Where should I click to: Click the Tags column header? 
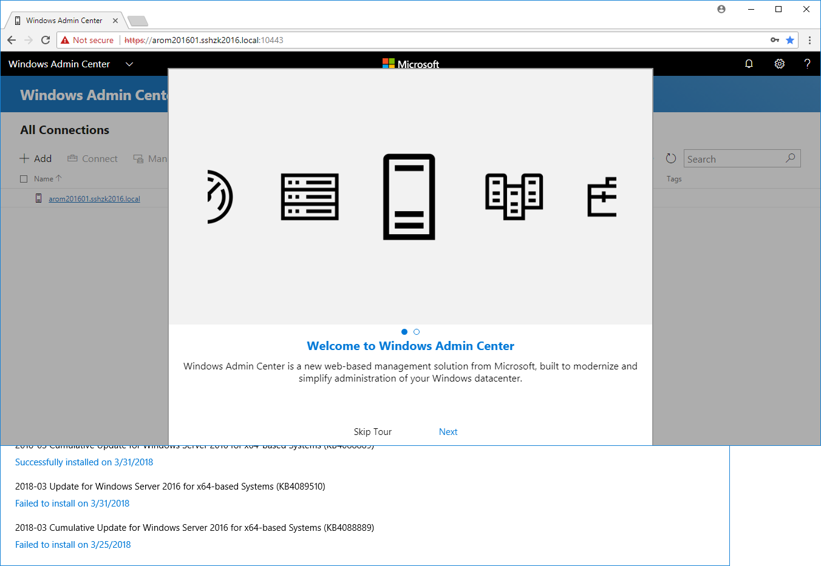tap(674, 179)
